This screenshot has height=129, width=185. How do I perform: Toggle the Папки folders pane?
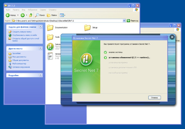(52, 15)
